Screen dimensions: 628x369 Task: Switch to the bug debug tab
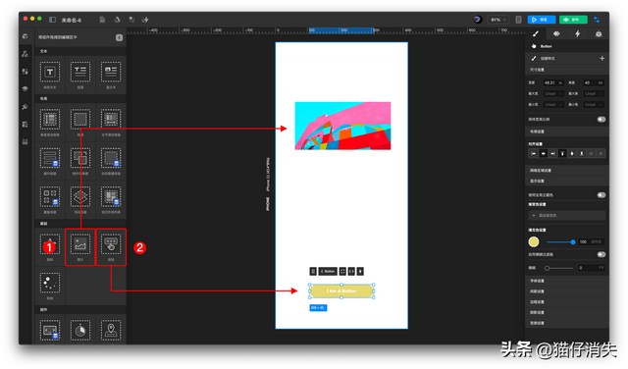[x=599, y=33]
